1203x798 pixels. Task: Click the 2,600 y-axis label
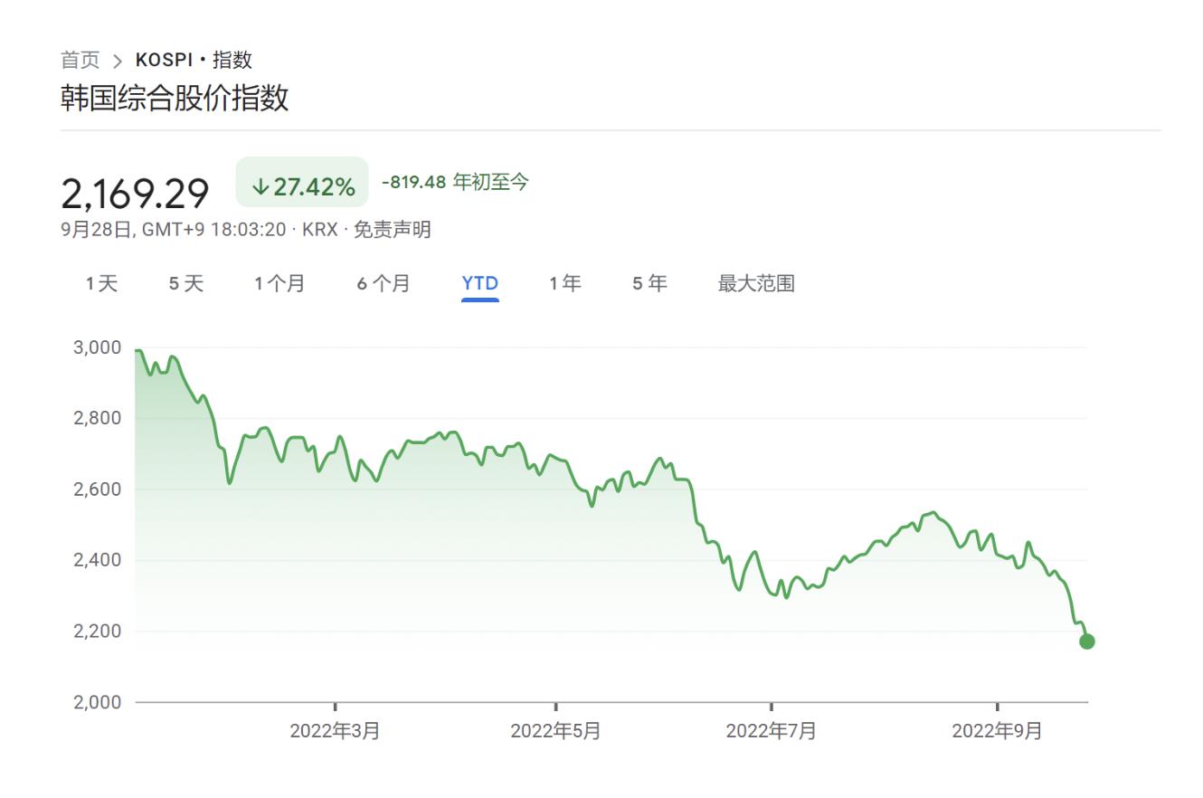pos(98,489)
